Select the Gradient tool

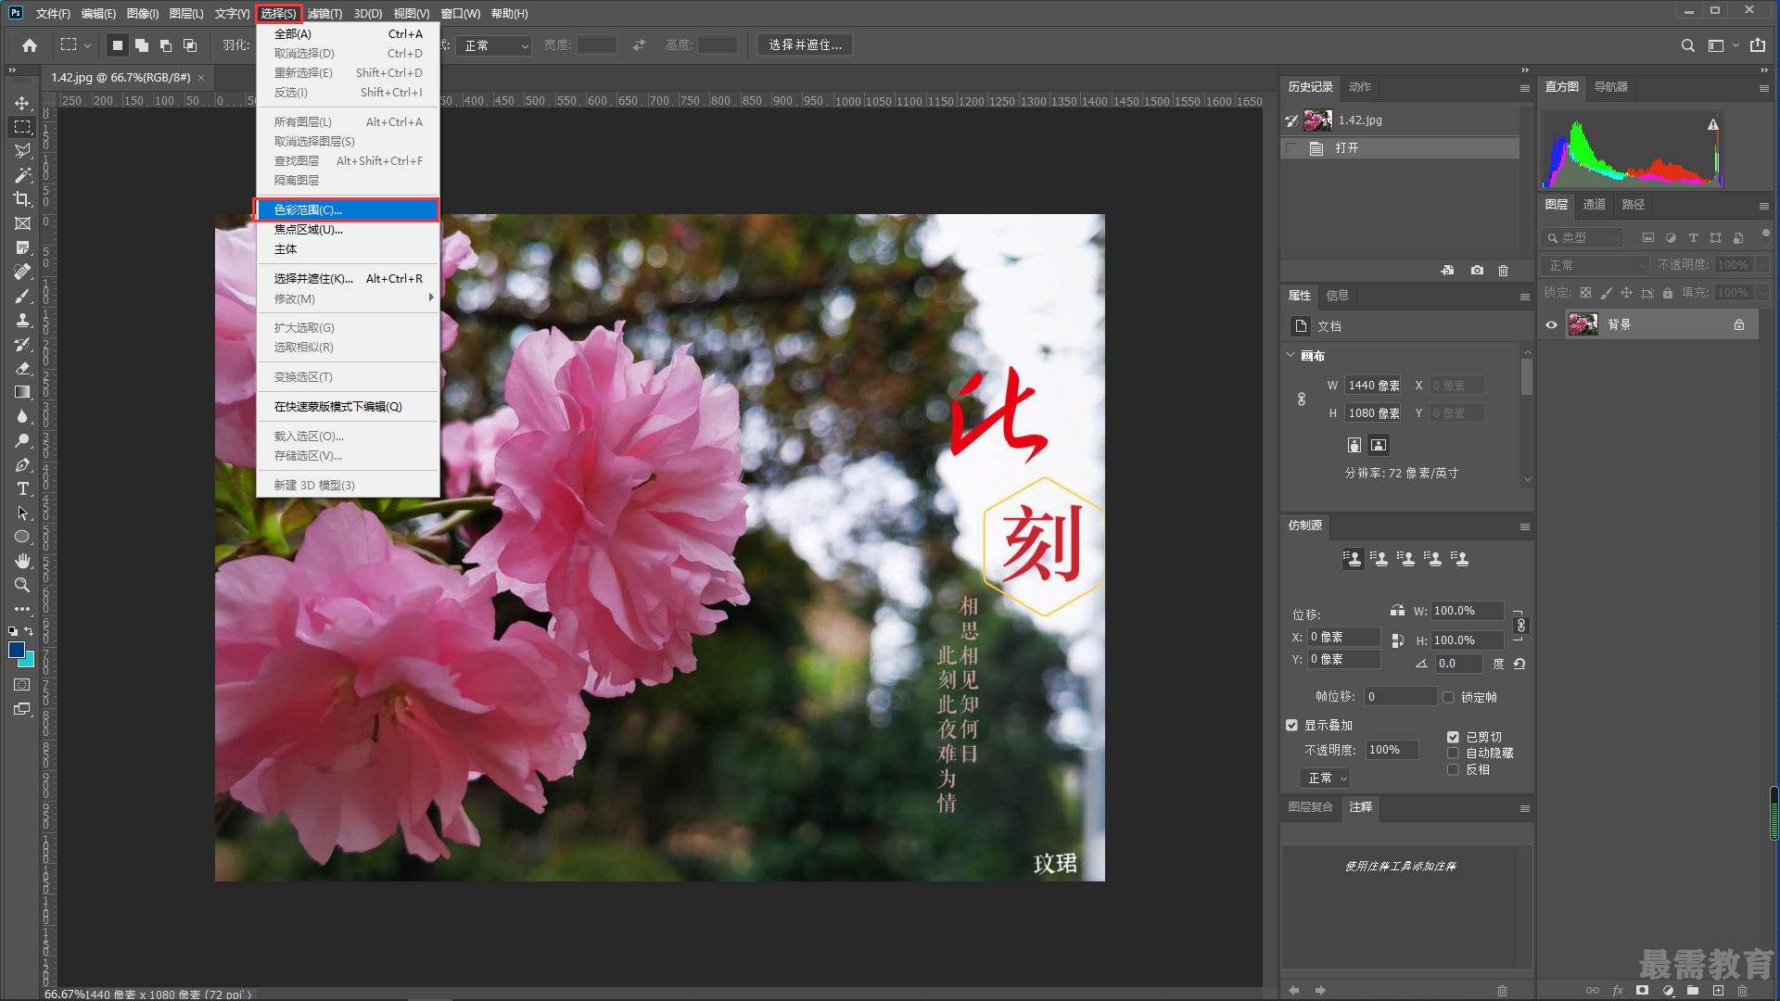click(22, 392)
